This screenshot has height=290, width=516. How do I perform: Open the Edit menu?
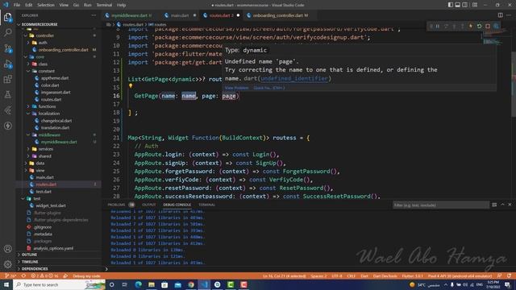29,5
